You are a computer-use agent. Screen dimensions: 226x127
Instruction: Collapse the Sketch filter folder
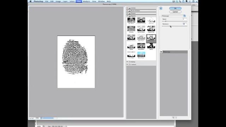pyautogui.click(x=127, y=16)
